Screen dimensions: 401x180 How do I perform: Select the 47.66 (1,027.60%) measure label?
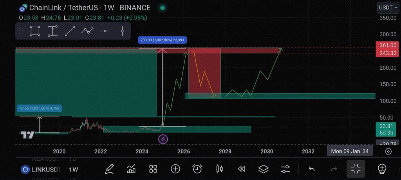tap(40, 108)
